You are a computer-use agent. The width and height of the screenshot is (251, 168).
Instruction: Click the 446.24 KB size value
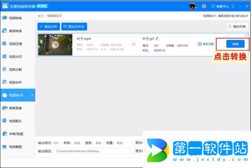coord(117,49)
